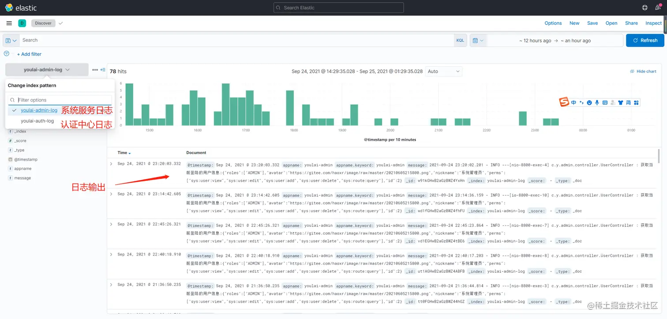This screenshot has width=667, height=319.
Task: Expand the 22:40:18.910 log row
Action: point(111,254)
